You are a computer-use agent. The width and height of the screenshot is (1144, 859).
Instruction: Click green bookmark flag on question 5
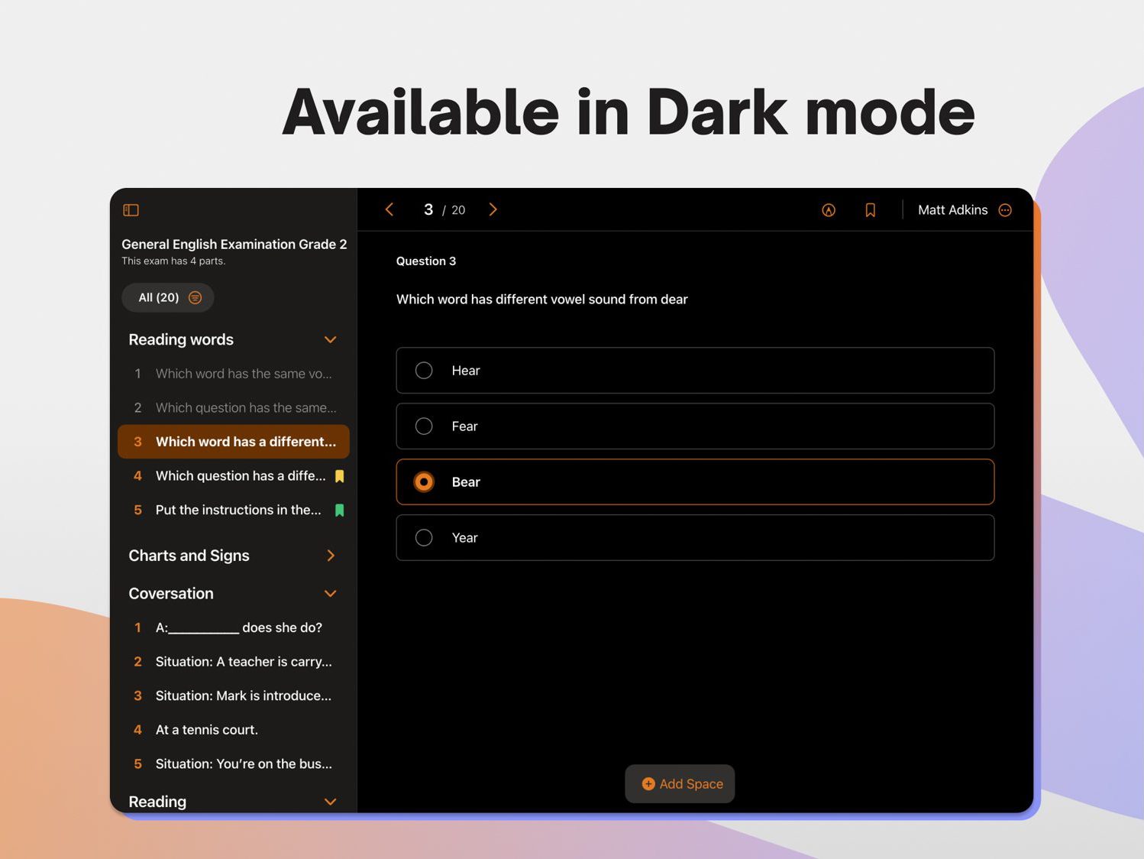[340, 510]
